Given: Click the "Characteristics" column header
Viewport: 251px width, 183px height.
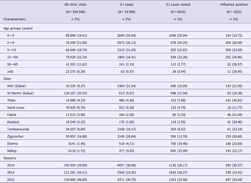Looking at the screenshot, I should pos(15,19).
